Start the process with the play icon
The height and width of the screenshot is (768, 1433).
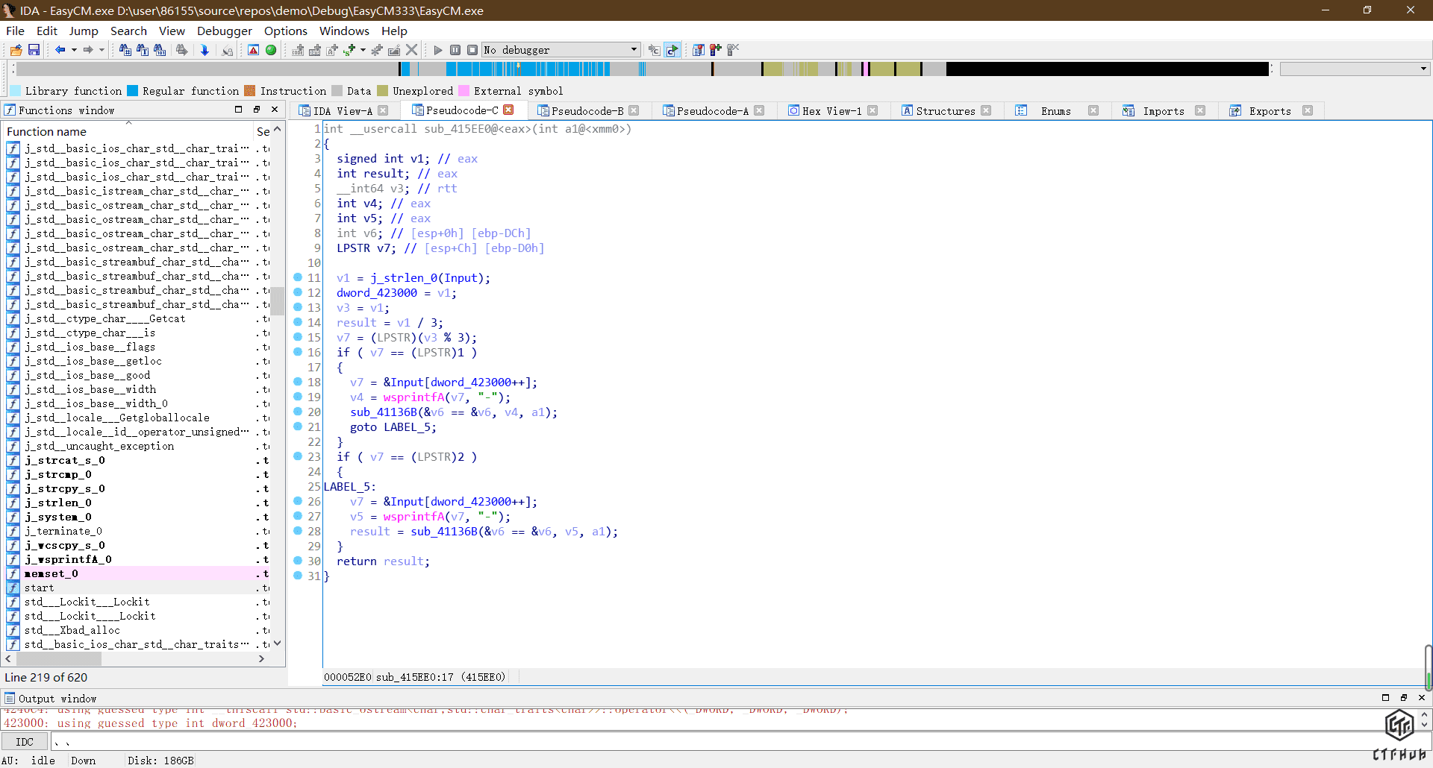(438, 50)
